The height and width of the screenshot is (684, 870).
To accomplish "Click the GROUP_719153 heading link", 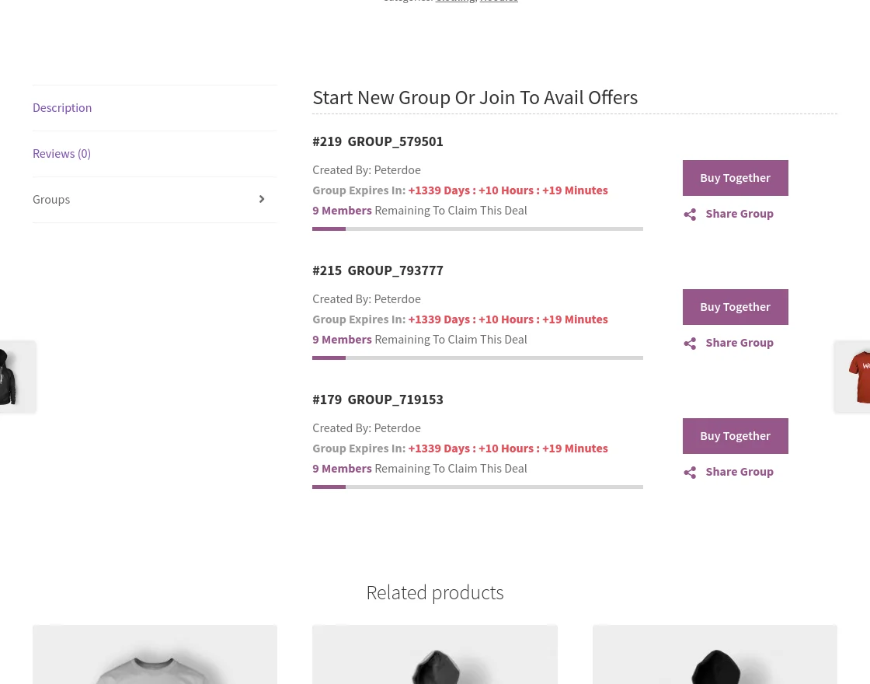I will pos(395,399).
